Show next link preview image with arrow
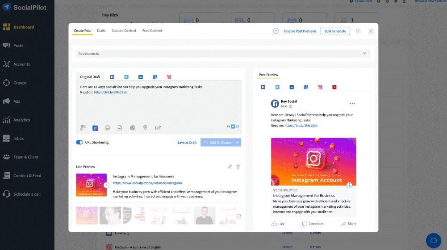Viewport: 447px width, 250px height. tap(106, 185)
